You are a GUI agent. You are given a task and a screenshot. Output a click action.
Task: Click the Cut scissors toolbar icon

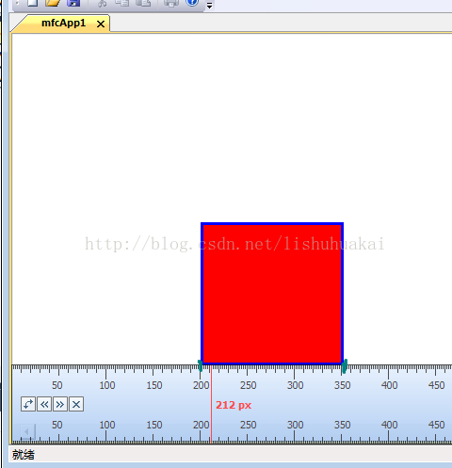point(103,3)
